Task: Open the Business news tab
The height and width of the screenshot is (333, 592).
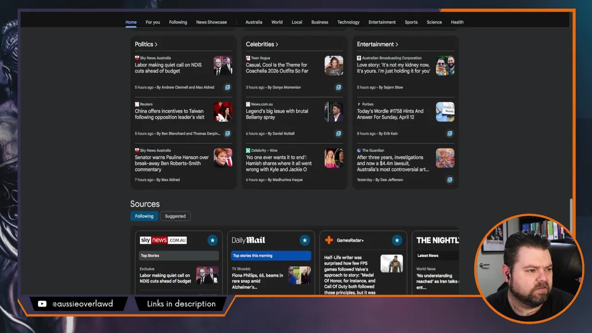Action: click(320, 22)
